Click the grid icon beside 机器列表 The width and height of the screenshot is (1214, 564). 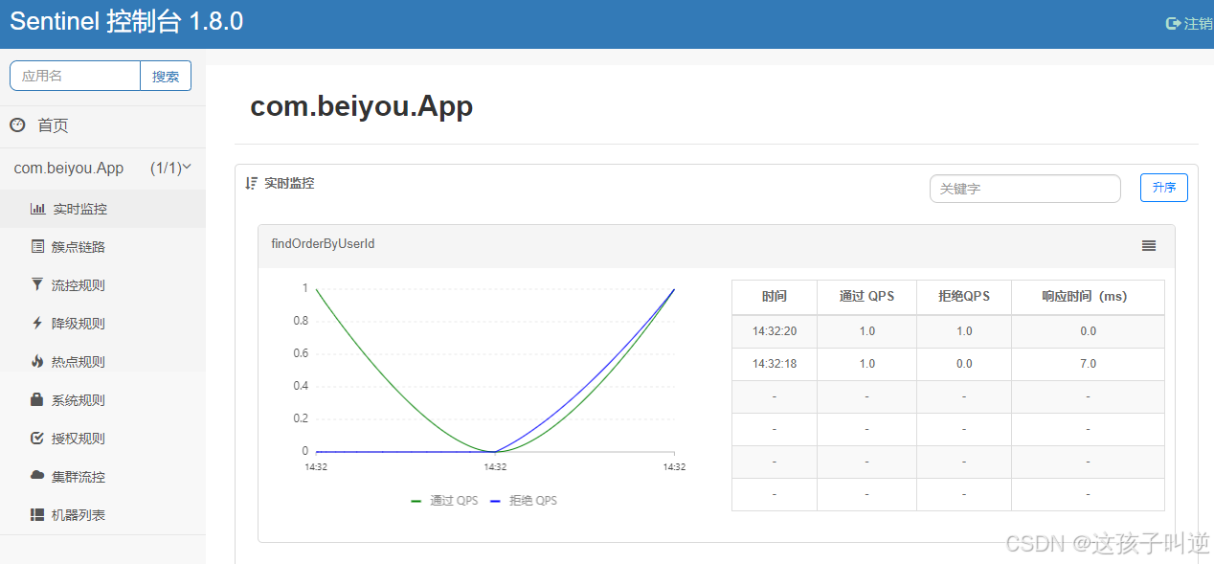[x=37, y=515]
